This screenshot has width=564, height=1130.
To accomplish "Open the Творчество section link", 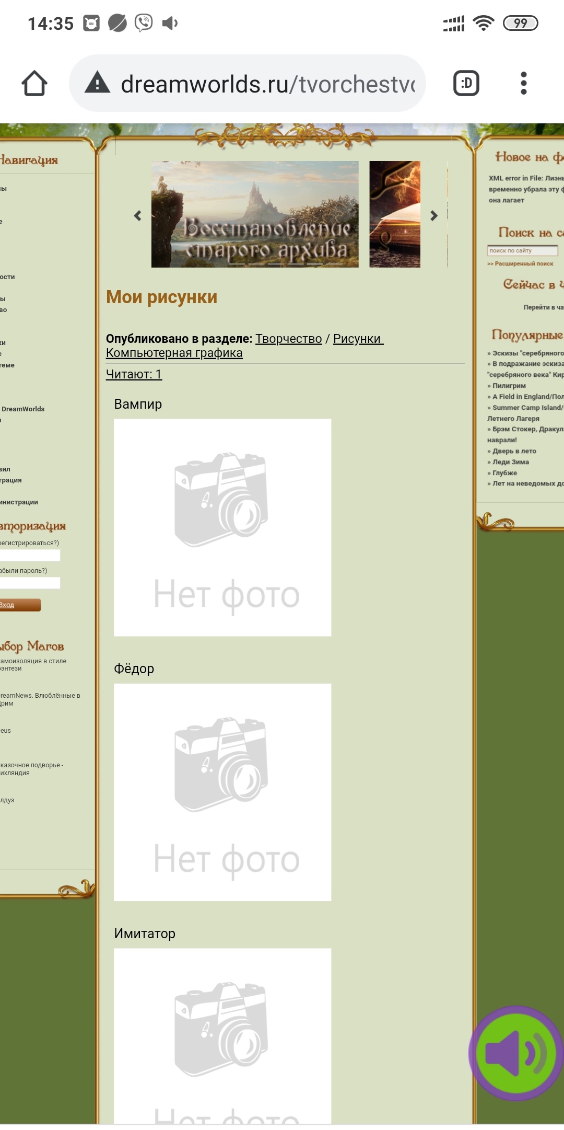I will 288,339.
